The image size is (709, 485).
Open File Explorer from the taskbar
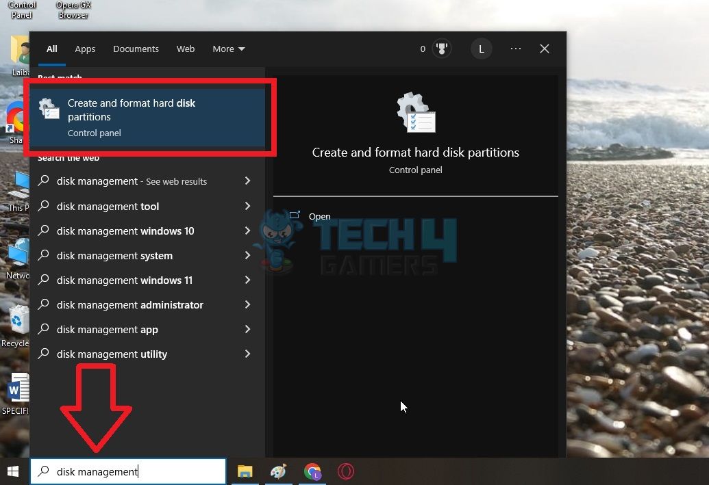coord(245,471)
